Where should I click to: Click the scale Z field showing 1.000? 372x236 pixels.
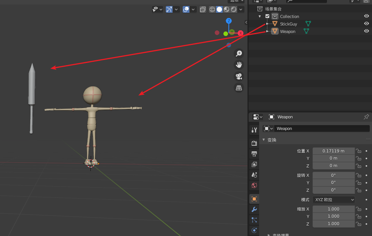[333, 224]
